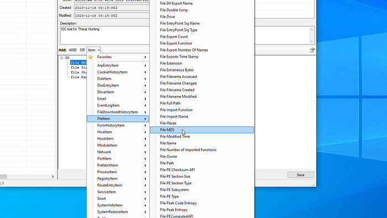Open Snort submenu
The height and width of the screenshot is (218, 387).
(x=118, y=199)
